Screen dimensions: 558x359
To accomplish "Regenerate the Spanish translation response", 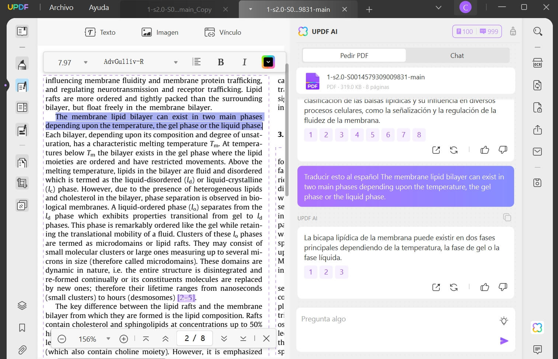I will pyautogui.click(x=454, y=287).
